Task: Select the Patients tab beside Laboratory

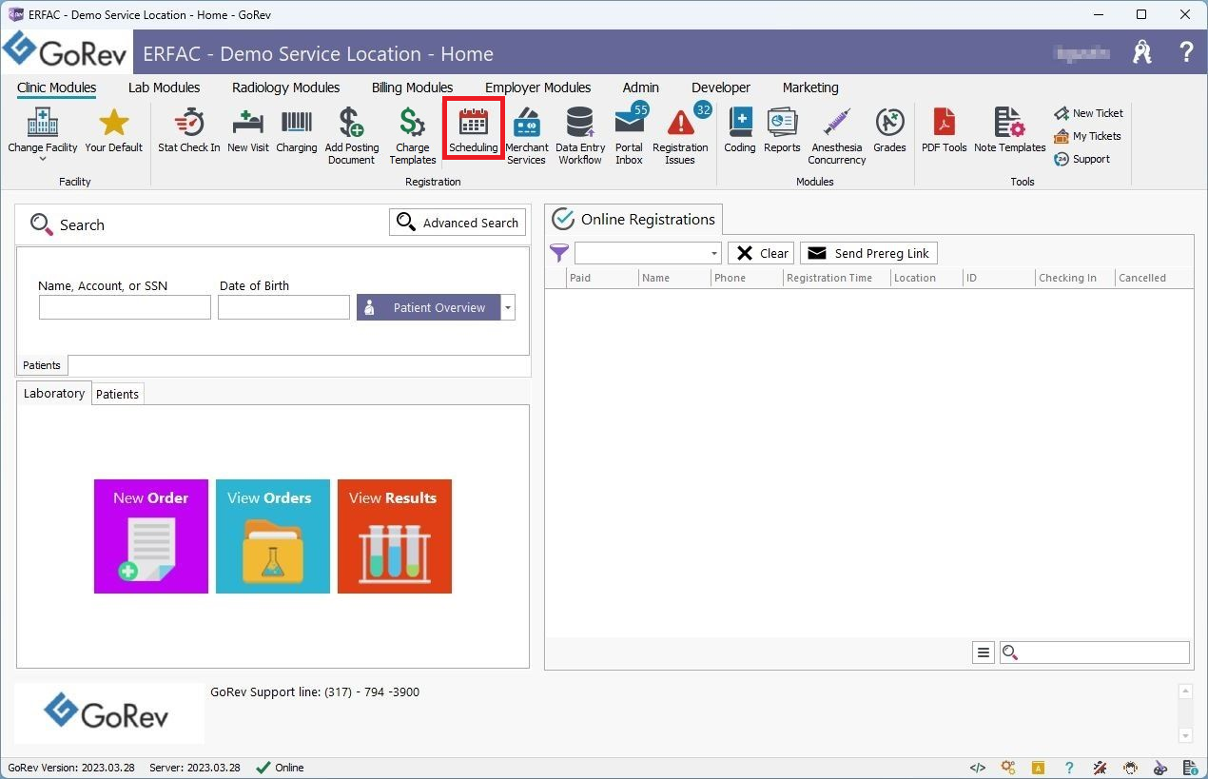Action: coord(118,395)
